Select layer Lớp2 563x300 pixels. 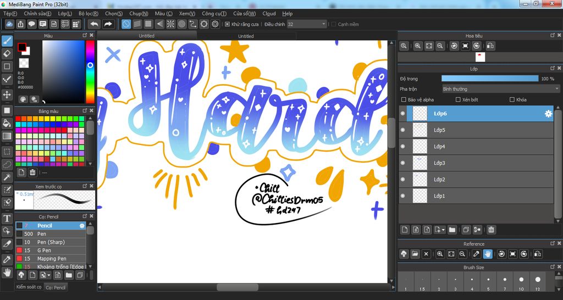click(x=476, y=180)
